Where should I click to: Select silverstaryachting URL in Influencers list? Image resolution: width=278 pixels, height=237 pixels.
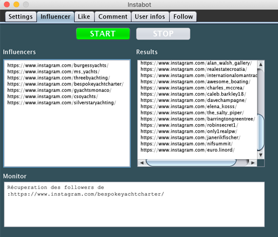coord(62,102)
